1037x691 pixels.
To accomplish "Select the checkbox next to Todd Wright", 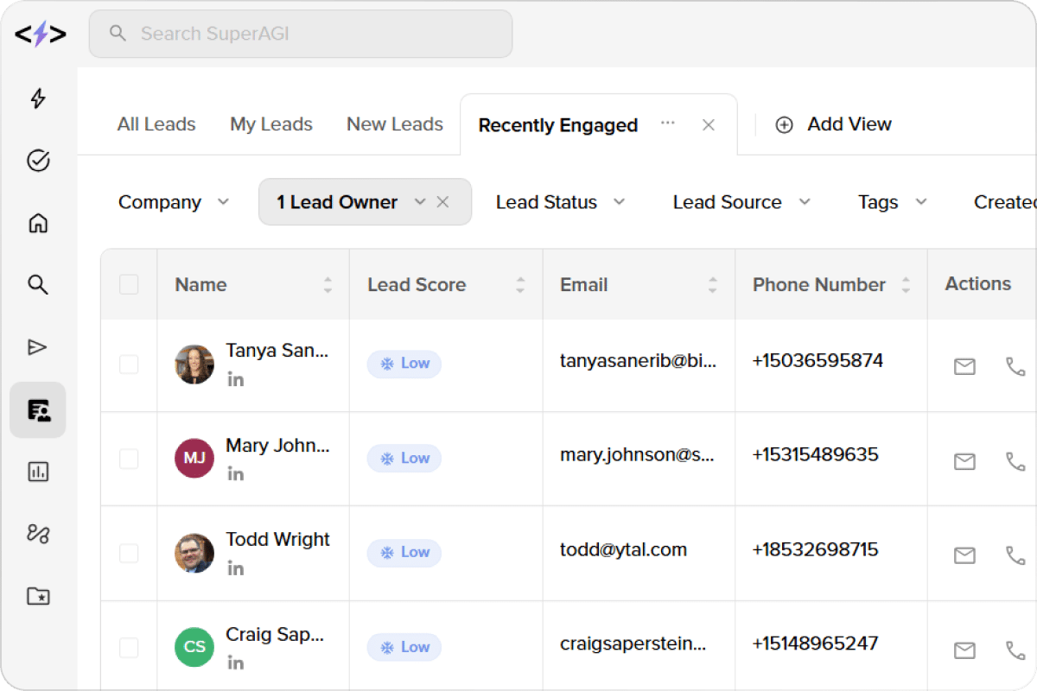I will coord(129,553).
